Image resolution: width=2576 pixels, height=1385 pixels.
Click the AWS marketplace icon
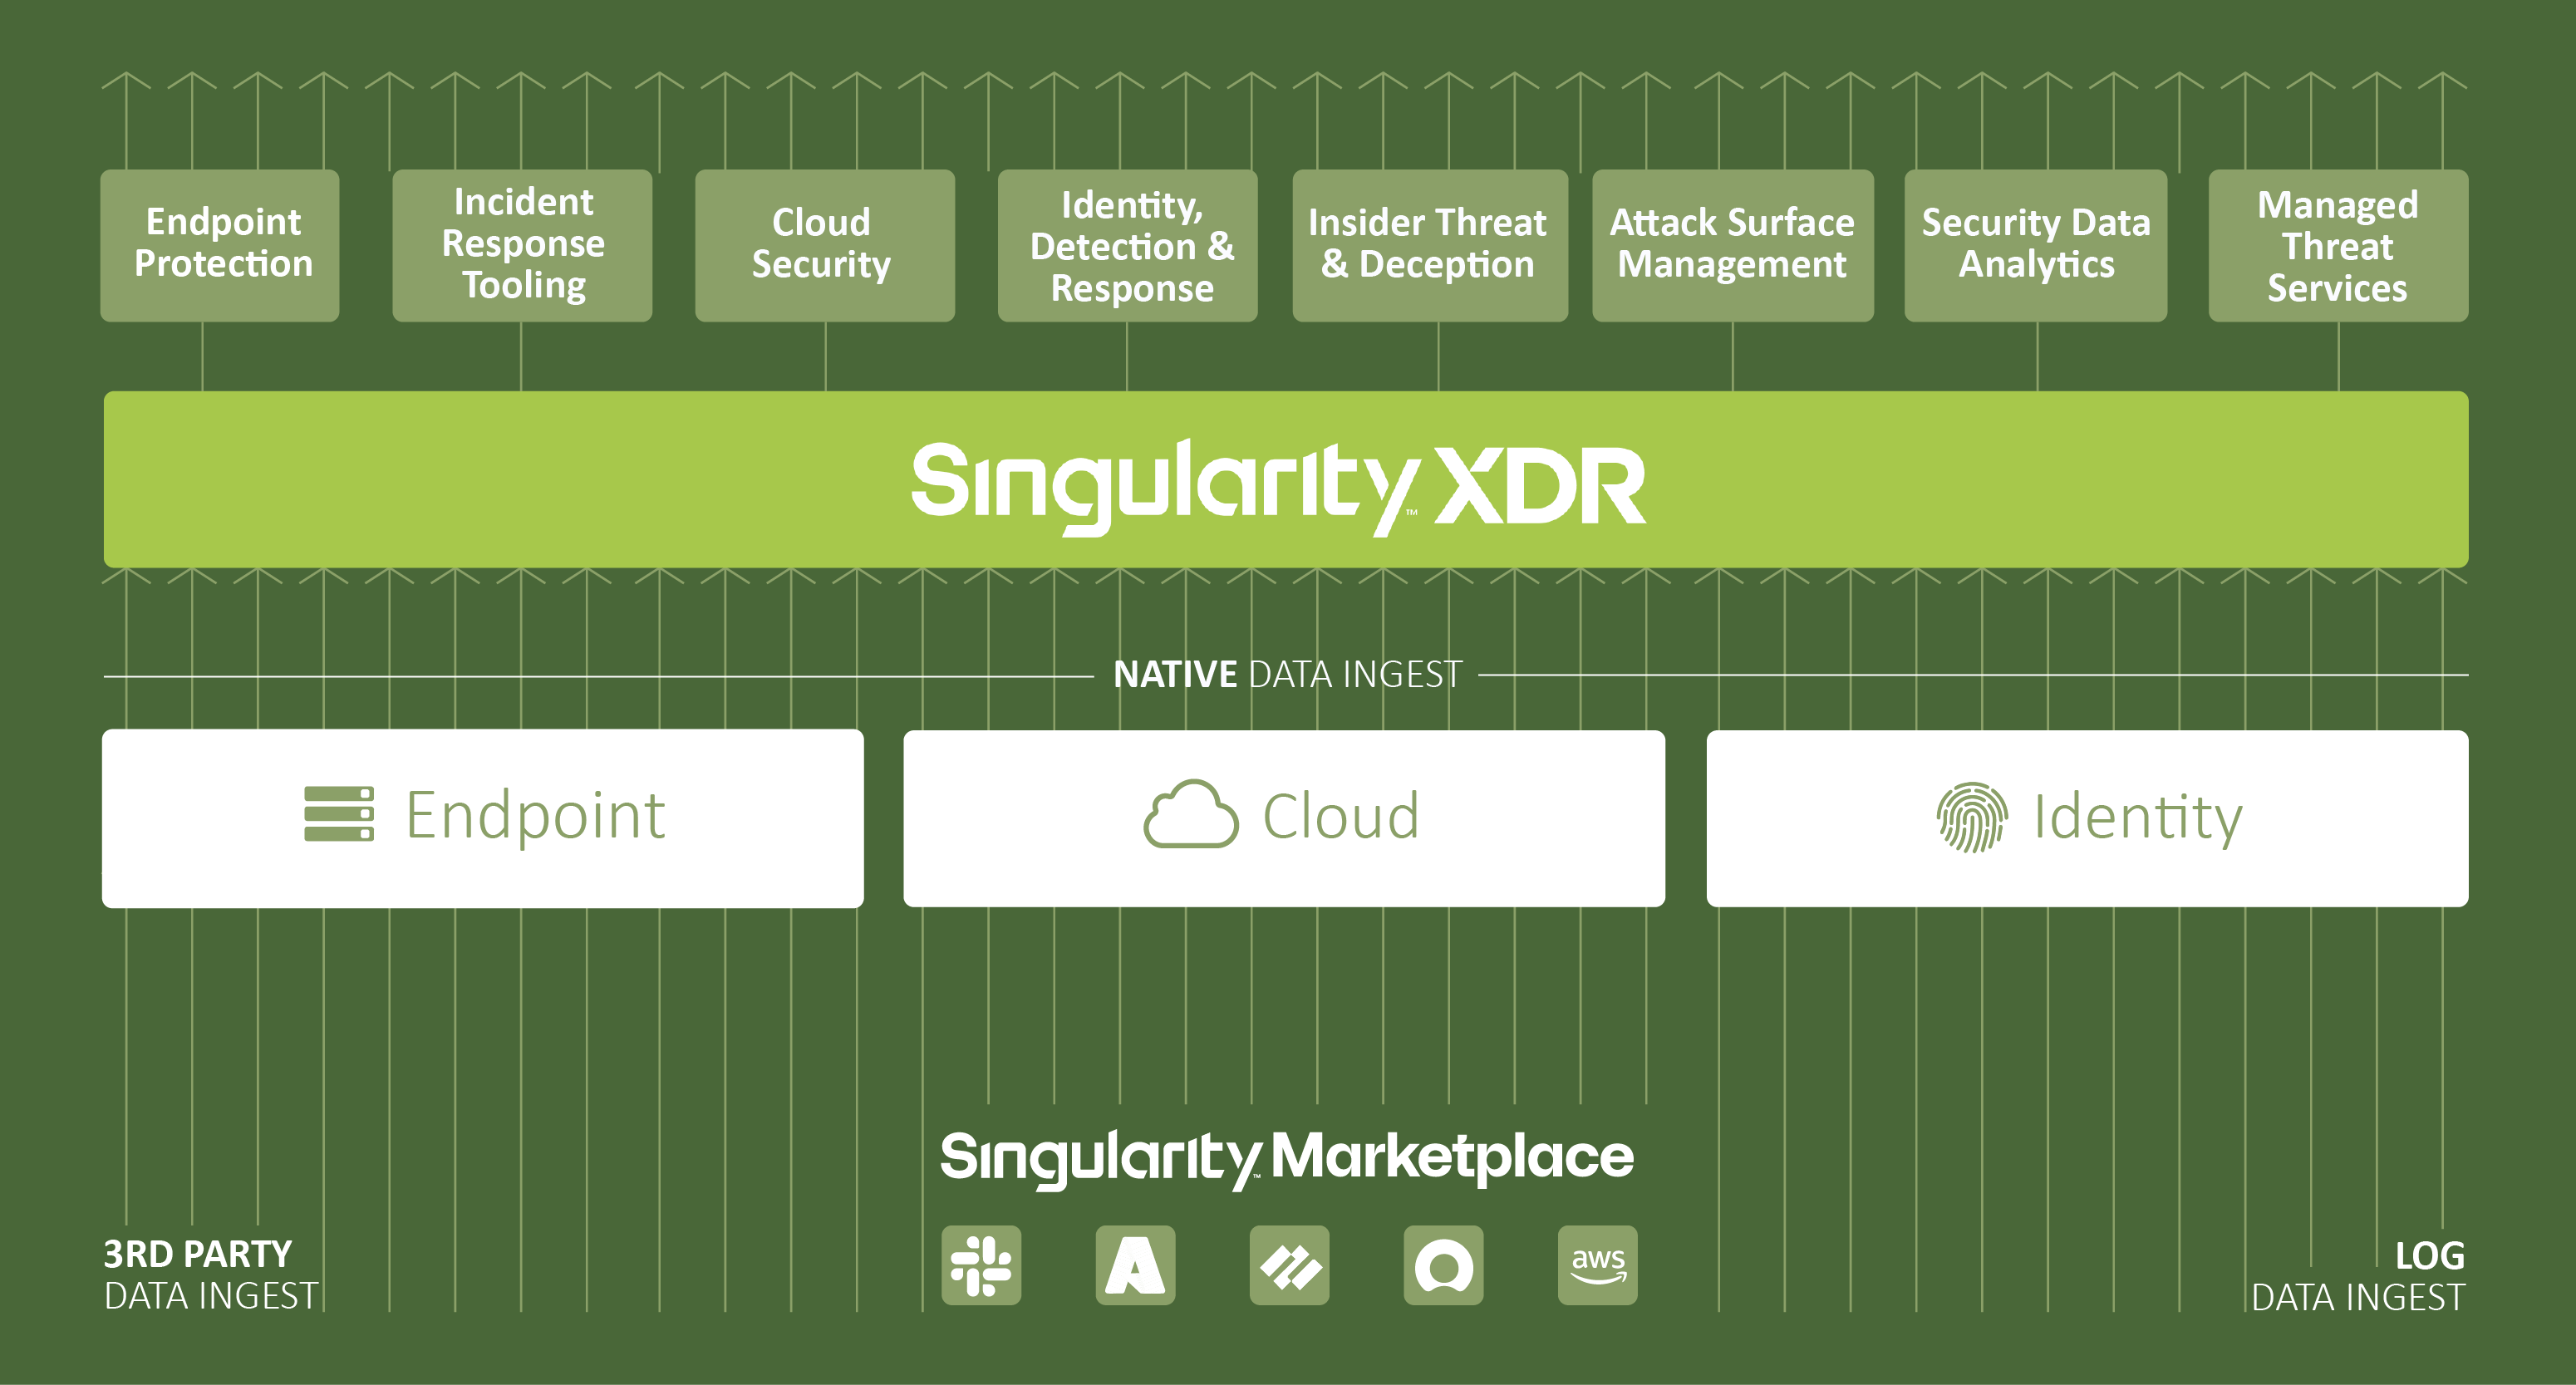(1597, 1265)
